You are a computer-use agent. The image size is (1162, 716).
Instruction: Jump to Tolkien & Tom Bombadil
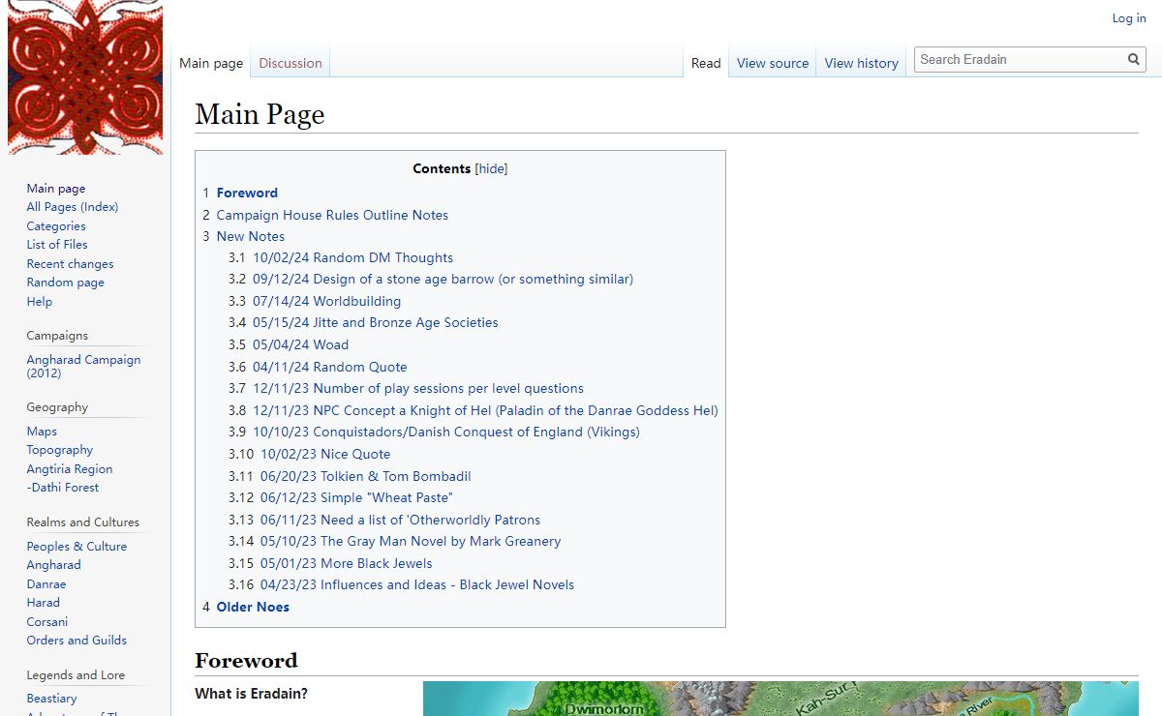(x=366, y=476)
